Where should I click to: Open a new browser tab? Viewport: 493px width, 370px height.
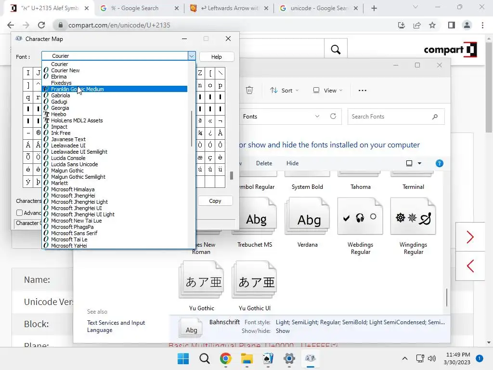tap(374, 8)
